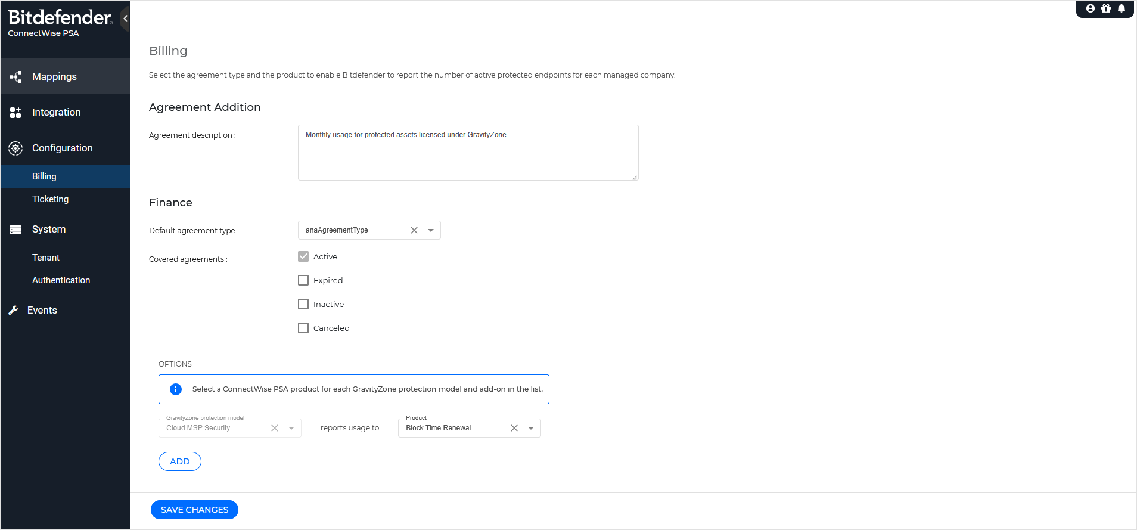This screenshot has height=530, width=1137.
Task: Check the Expired agreements box
Action: tap(303, 280)
